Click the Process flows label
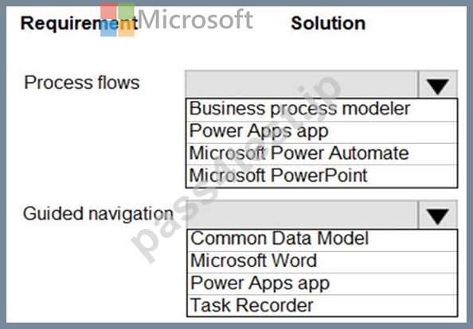The height and width of the screenshot is (329, 473). coord(82,83)
